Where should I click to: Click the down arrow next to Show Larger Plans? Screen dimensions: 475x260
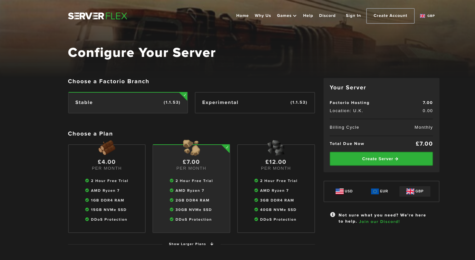(x=212, y=244)
